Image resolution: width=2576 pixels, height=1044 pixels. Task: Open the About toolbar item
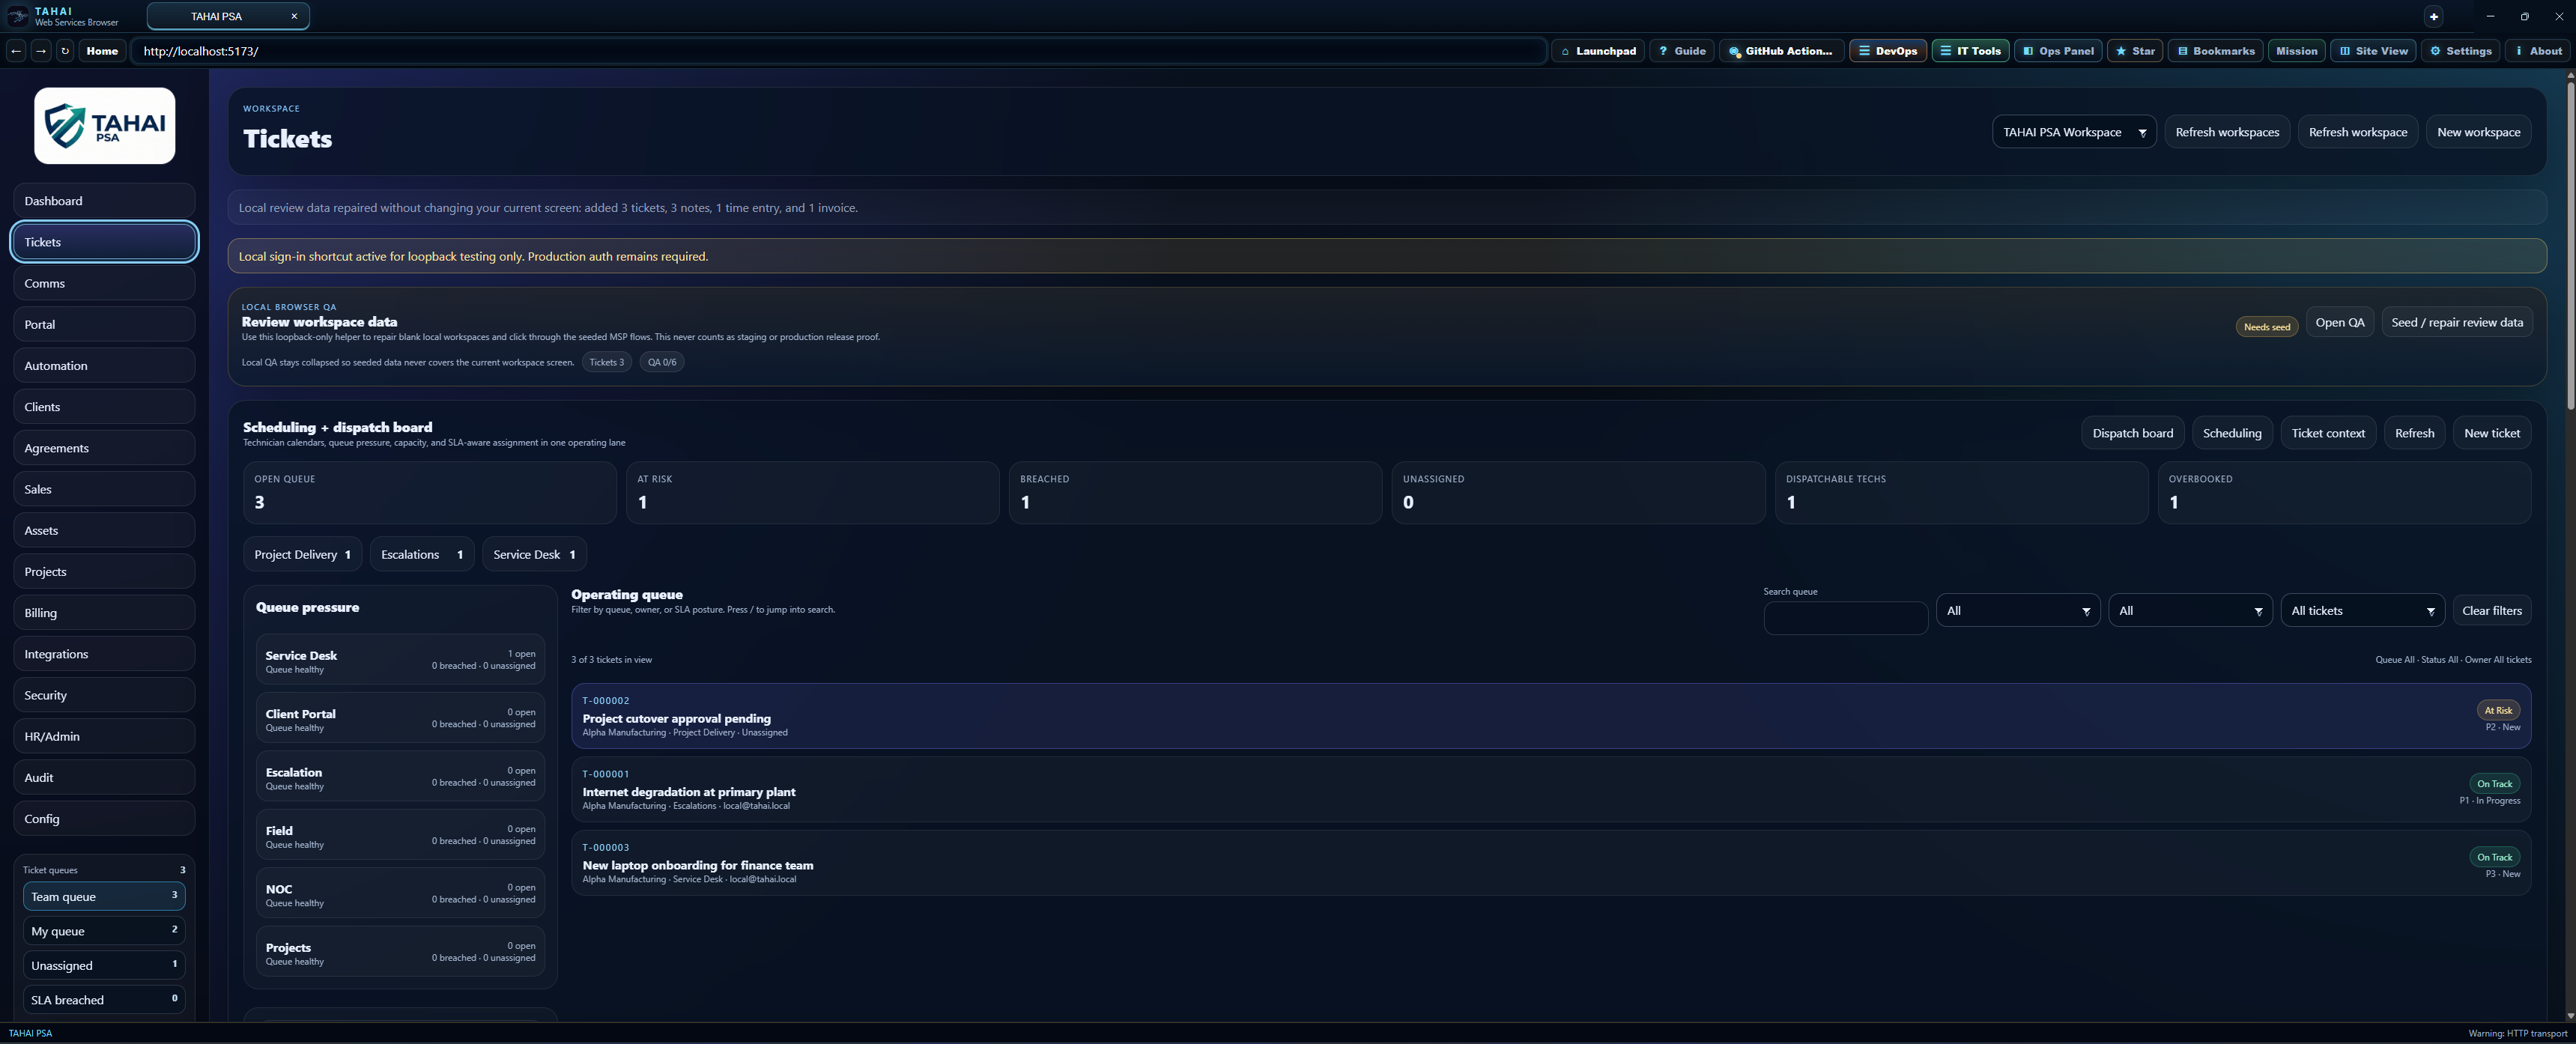coord(2537,51)
